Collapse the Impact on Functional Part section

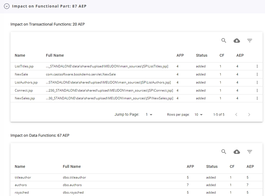tap(7, 6)
